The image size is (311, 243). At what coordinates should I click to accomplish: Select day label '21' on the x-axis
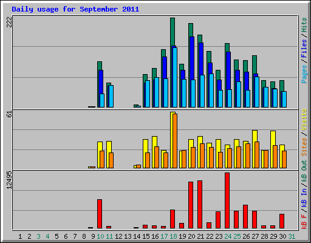pyautogui.click(x=200, y=236)
